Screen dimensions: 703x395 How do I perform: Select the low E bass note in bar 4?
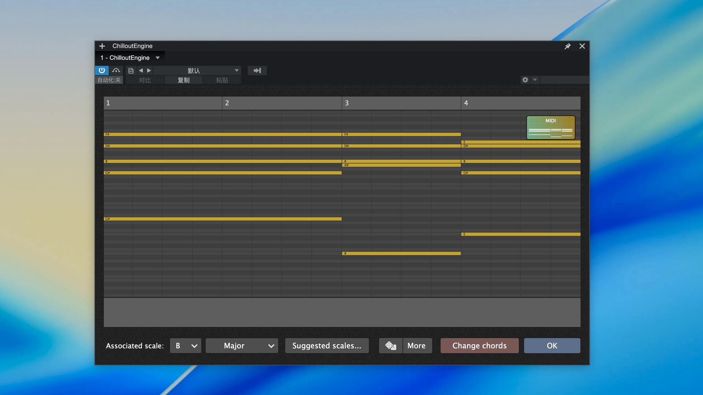click(521, 234)
